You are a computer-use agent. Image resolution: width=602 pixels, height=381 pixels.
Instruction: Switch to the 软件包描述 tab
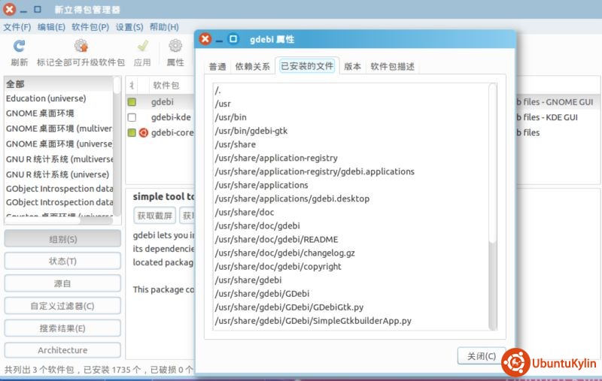point(391,66)
